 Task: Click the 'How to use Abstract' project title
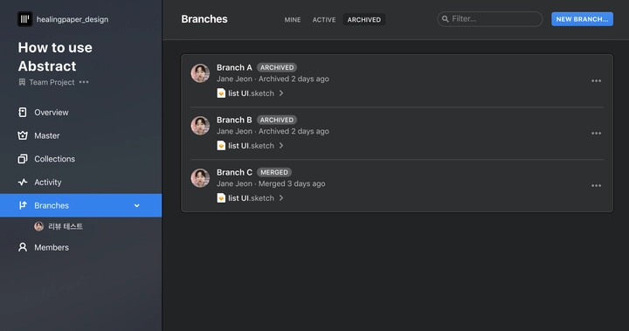[x=55, y=57]
